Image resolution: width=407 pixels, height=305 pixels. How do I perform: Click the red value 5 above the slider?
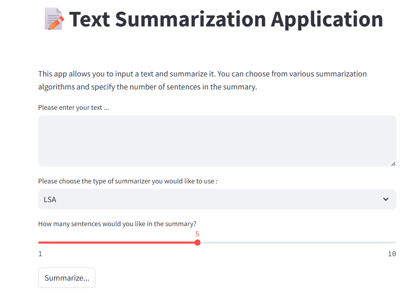(197, 234)
